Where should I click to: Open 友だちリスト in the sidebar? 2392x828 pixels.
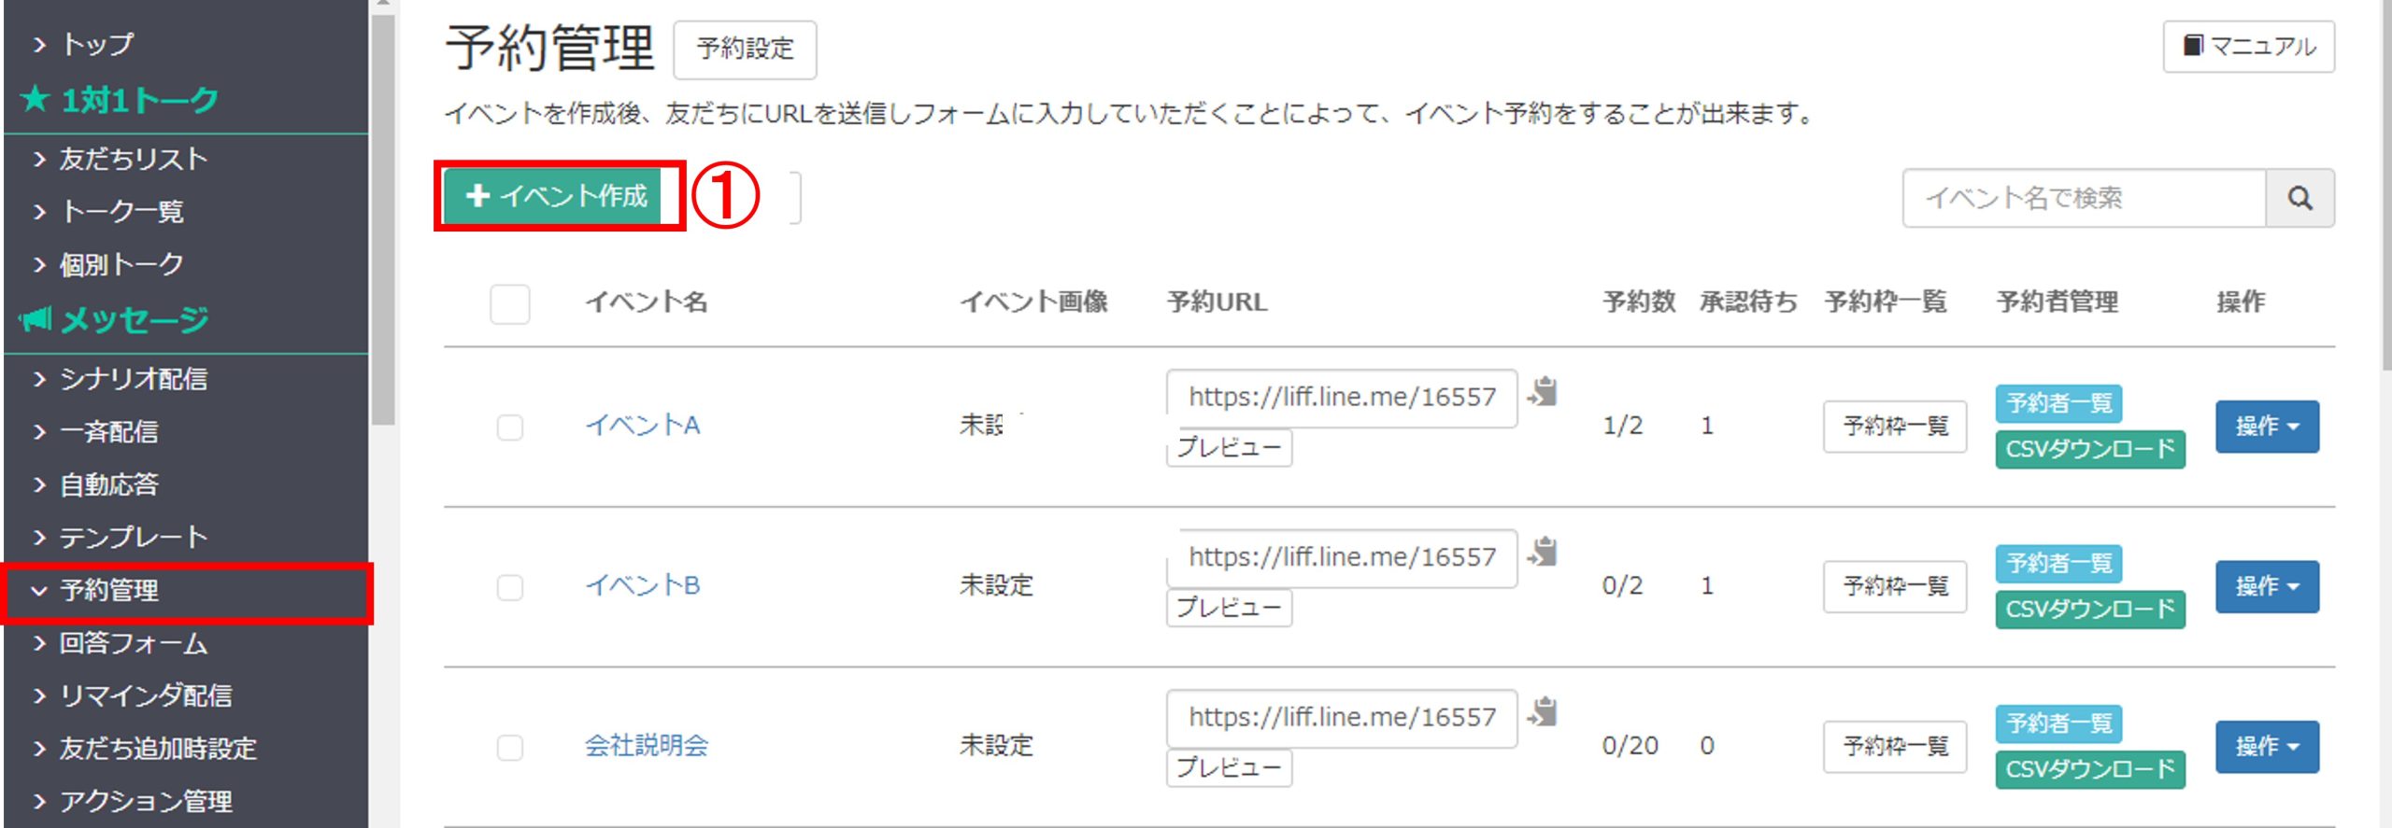(x=187, y=160)
